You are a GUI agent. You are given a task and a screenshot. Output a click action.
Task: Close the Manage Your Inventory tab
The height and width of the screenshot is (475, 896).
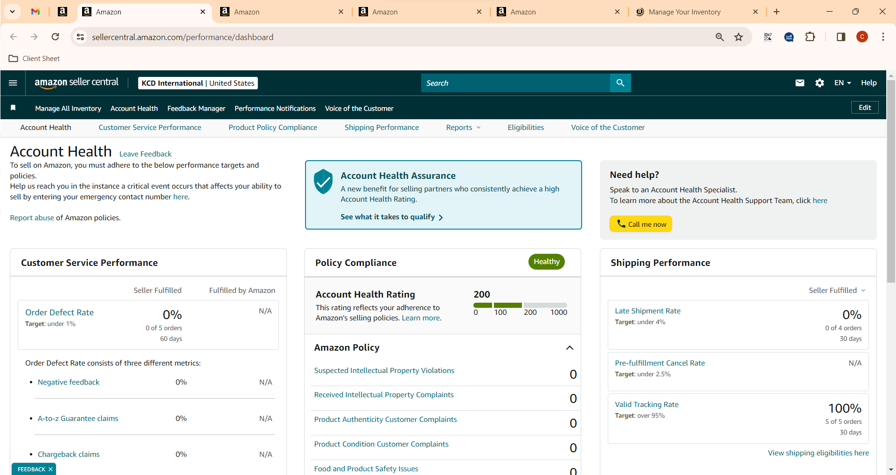pyautogui.click(x=756, y=12)
